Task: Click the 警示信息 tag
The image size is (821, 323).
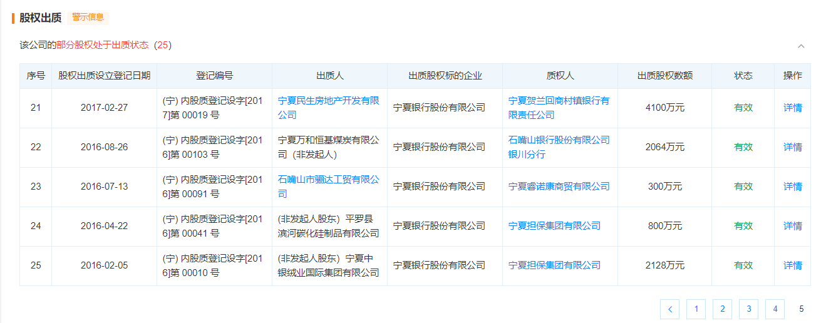Action: 88,17
